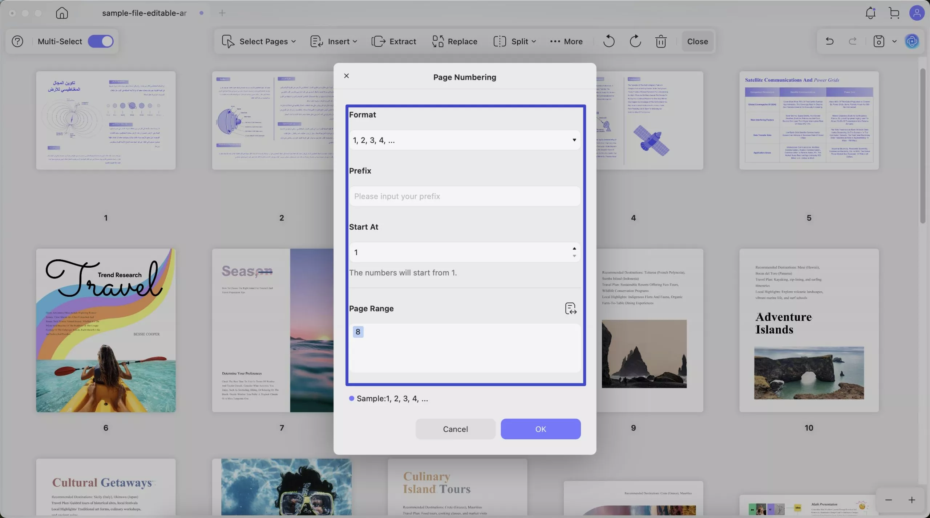Open the Insert menu
This screenshot has width=930, height=518.
click(333, 41)
